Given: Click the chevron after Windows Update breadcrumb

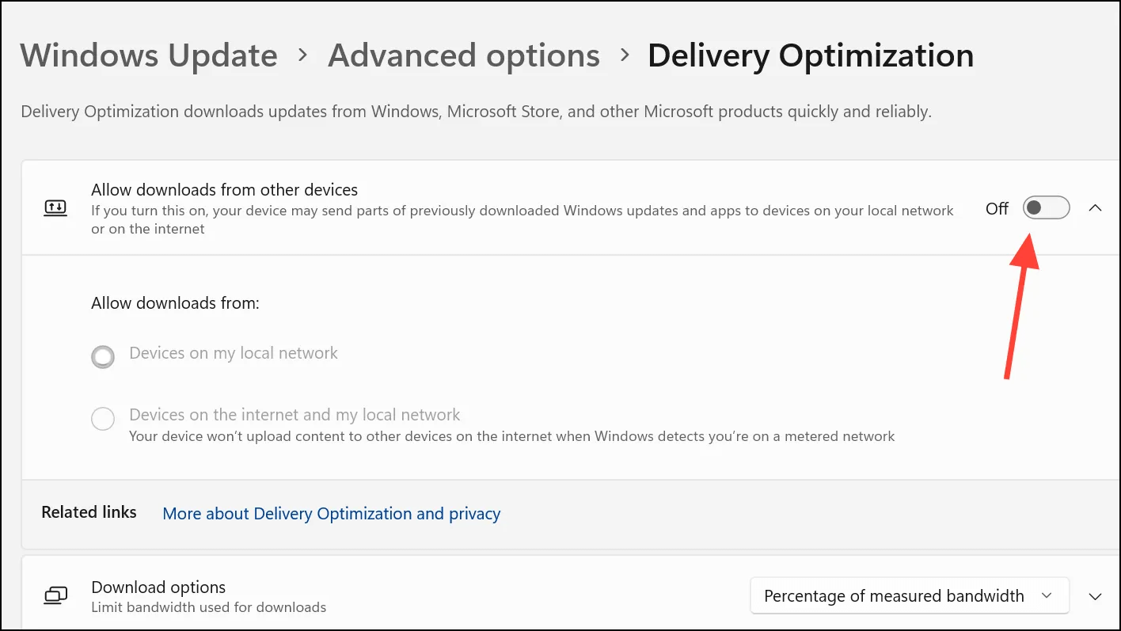Looking at the screenshot, I should coord(302,55).
